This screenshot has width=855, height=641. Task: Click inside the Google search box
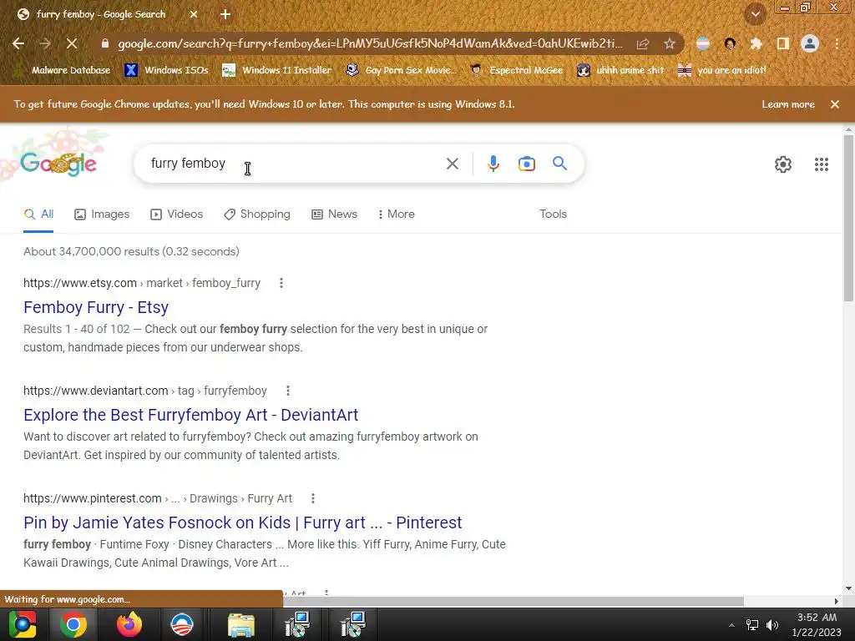pos(295,164)
